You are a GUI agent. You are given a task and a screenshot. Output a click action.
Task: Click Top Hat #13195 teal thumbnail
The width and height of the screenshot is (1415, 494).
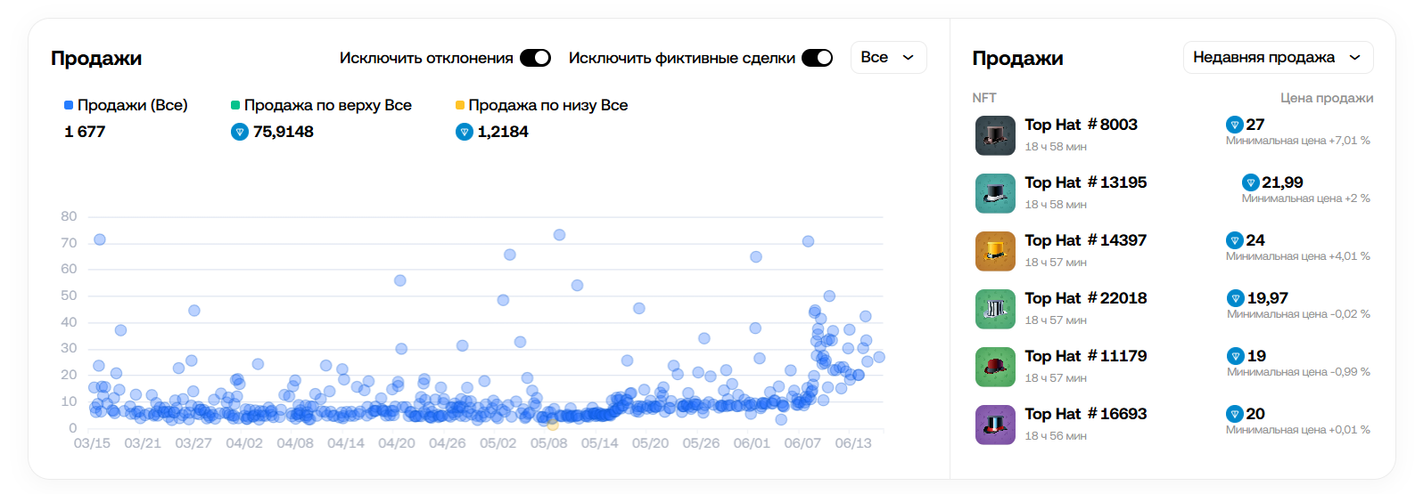[995, 193]
